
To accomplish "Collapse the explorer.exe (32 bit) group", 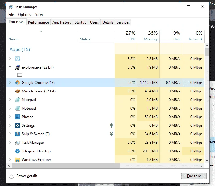I will (10, 67).
